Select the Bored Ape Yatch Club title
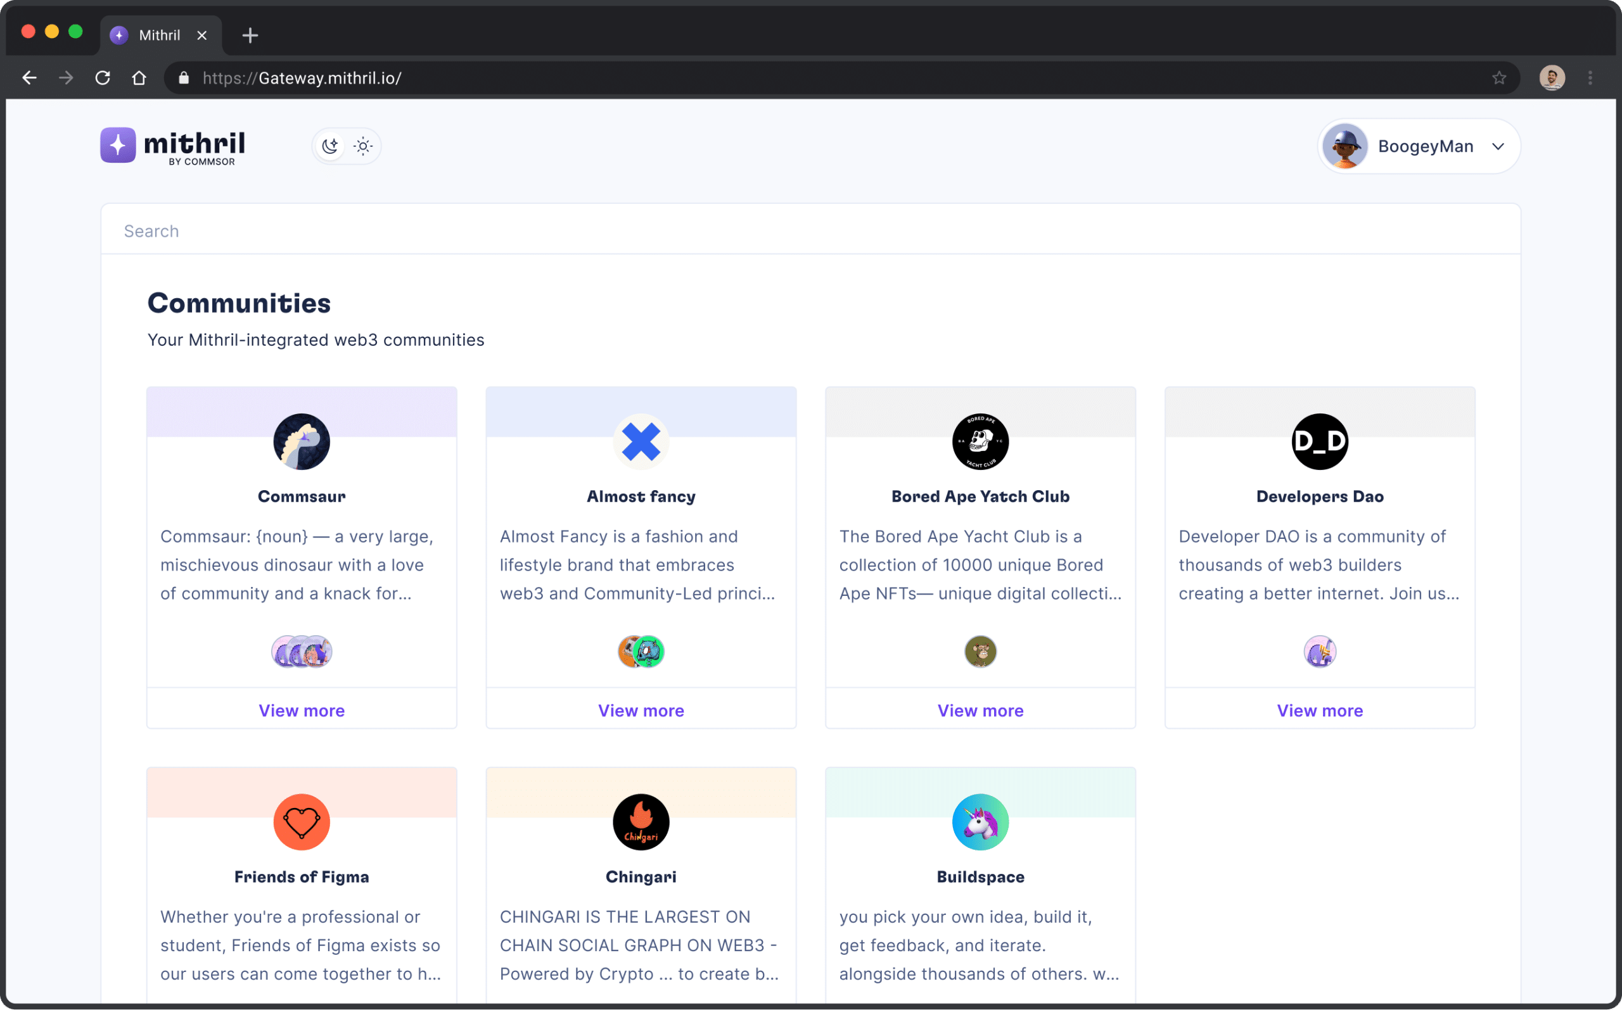 click(980, 496)
